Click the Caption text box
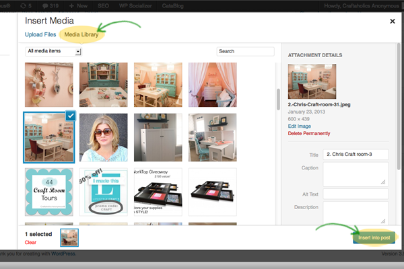The width and height of the screenshot is (404, 269). pyautogui.click(x=356, y=173)
